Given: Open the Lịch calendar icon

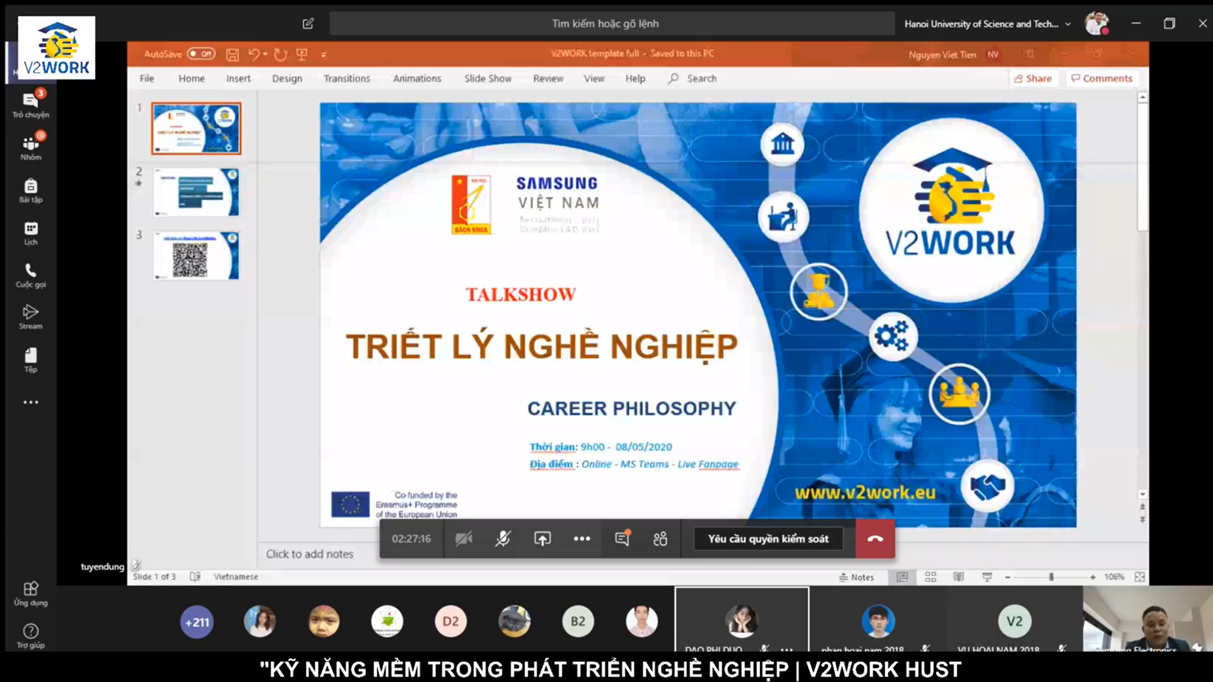Looking at the screenshot, I should (30, 233).
